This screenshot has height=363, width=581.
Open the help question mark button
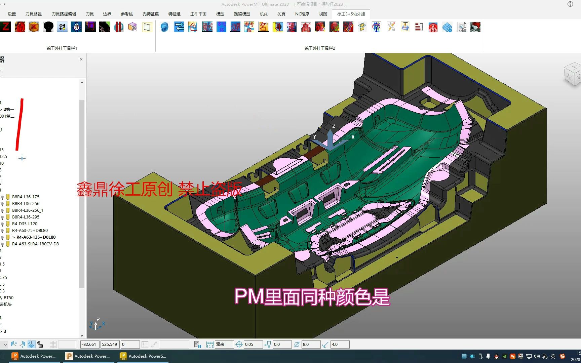point(570,4)
